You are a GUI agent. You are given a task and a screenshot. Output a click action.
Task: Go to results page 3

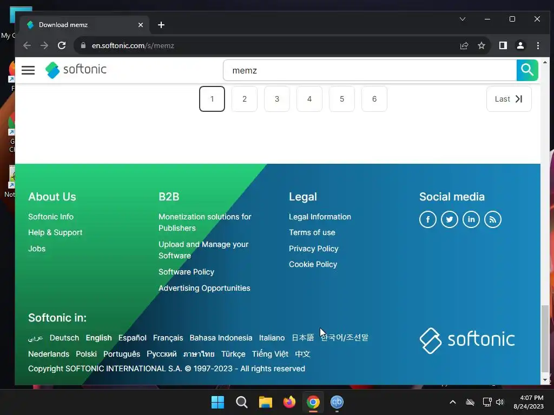(277, 99)
